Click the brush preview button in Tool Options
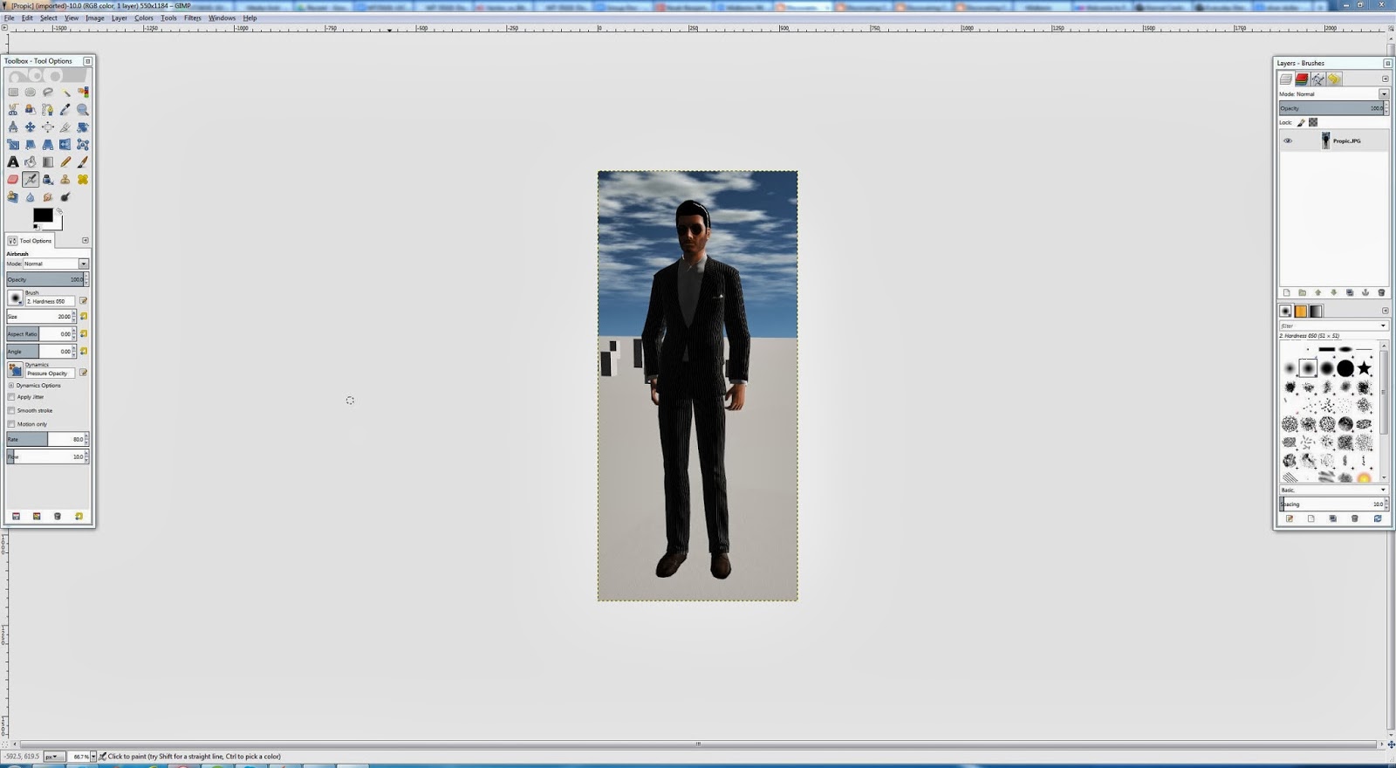This screenshot has height=768, width=1396. click(x=15, y=298)
